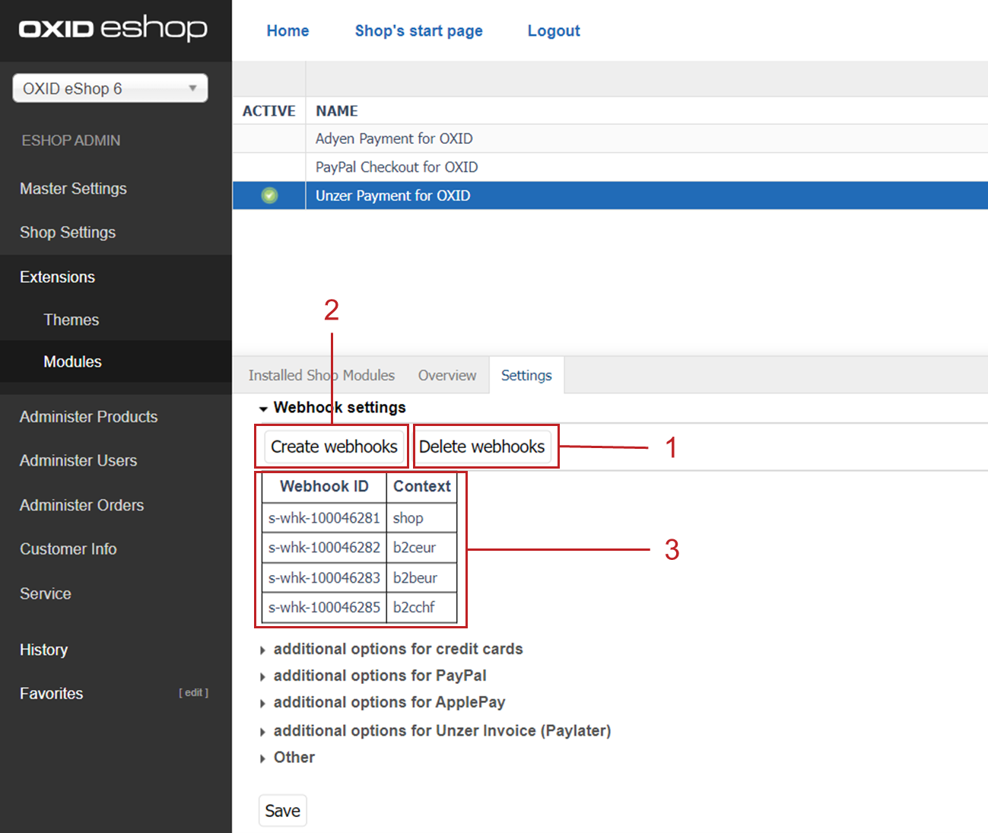Click the [edit] link next to Favorites
The width and height of the screenshot is (988, 833).
[193, 693]
